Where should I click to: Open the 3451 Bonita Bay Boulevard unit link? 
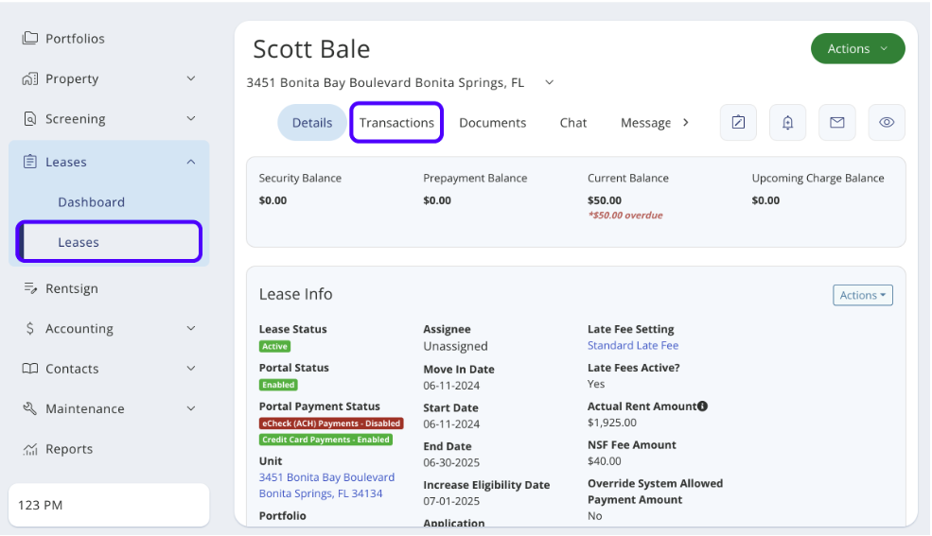point(326,477)
